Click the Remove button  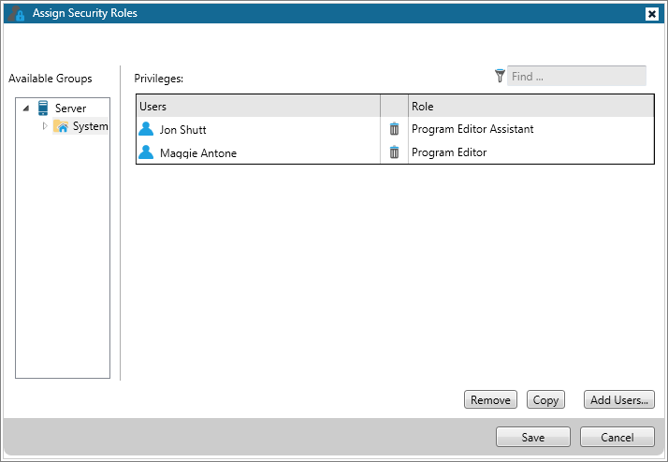tap(490, 400)
